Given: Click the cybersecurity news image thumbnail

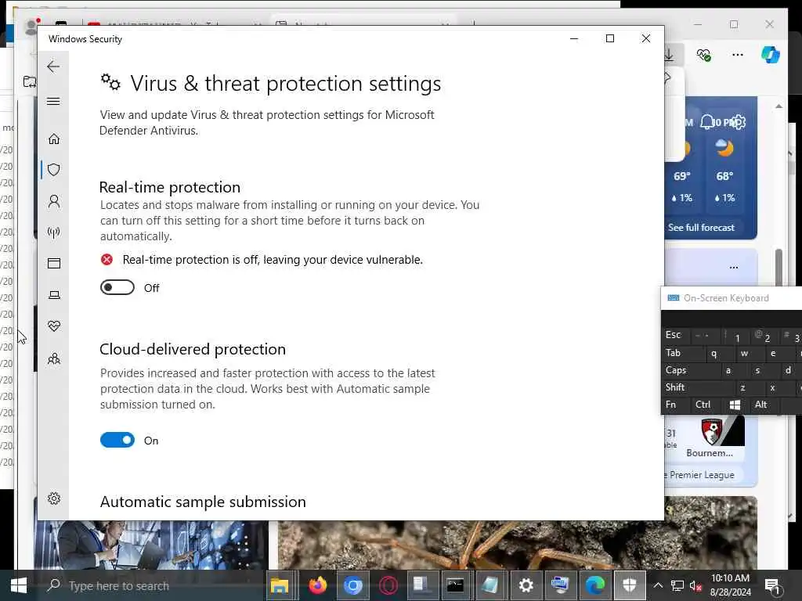Looking at the screenshot, I should [151, 545].
